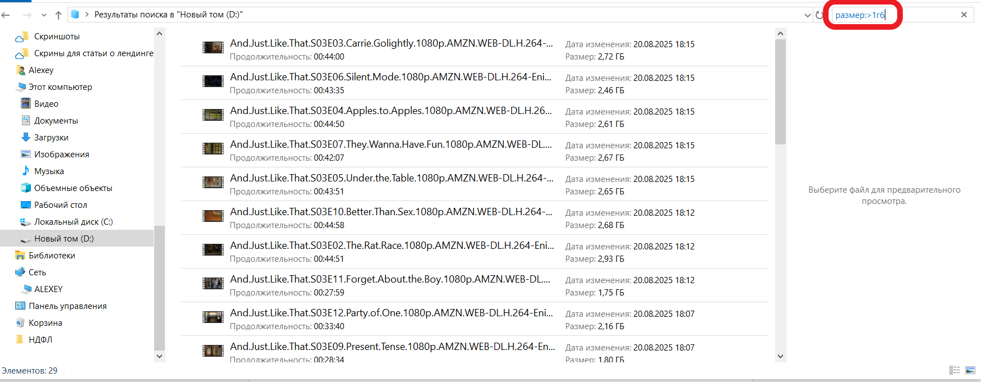Open Объемные объекты cube icon

coord(26,188)
